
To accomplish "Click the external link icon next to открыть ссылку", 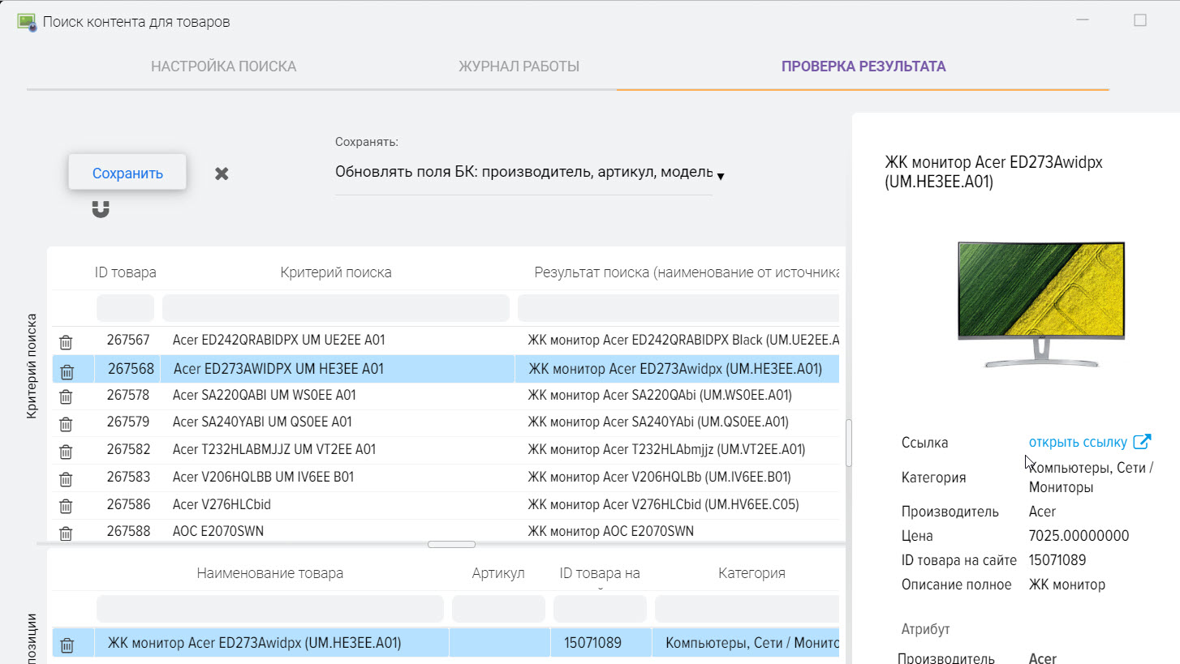I will [1142, 442].
